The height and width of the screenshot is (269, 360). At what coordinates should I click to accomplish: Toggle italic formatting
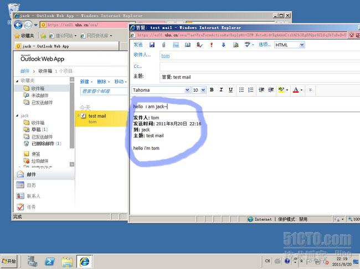click(x=221, y=89)
